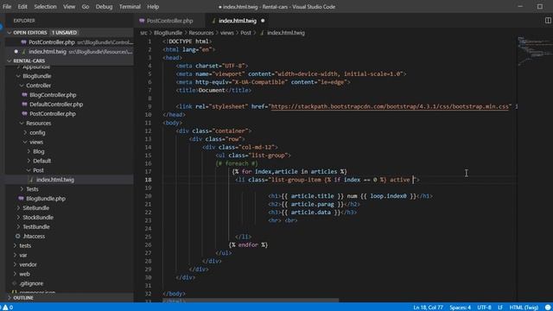Open the Debug menu
The width and height of the screenshot is (553, 311).
(x=104, y=7)
